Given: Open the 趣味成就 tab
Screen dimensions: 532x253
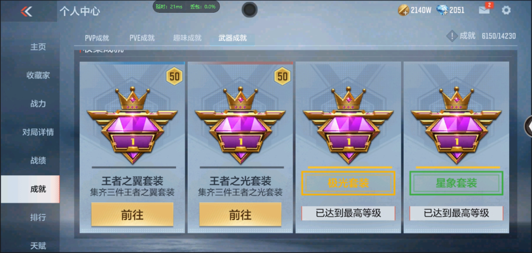Looking at the screenshot, I should pyautogui.click(x=187, y=38).
